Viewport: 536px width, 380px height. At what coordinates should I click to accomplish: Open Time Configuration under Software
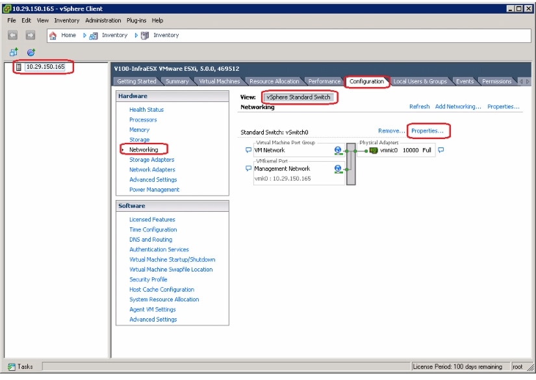pyautogui.click(x=153, y=229)
